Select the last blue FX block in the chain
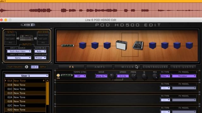 pyautogui.click(x=189, y=45)
